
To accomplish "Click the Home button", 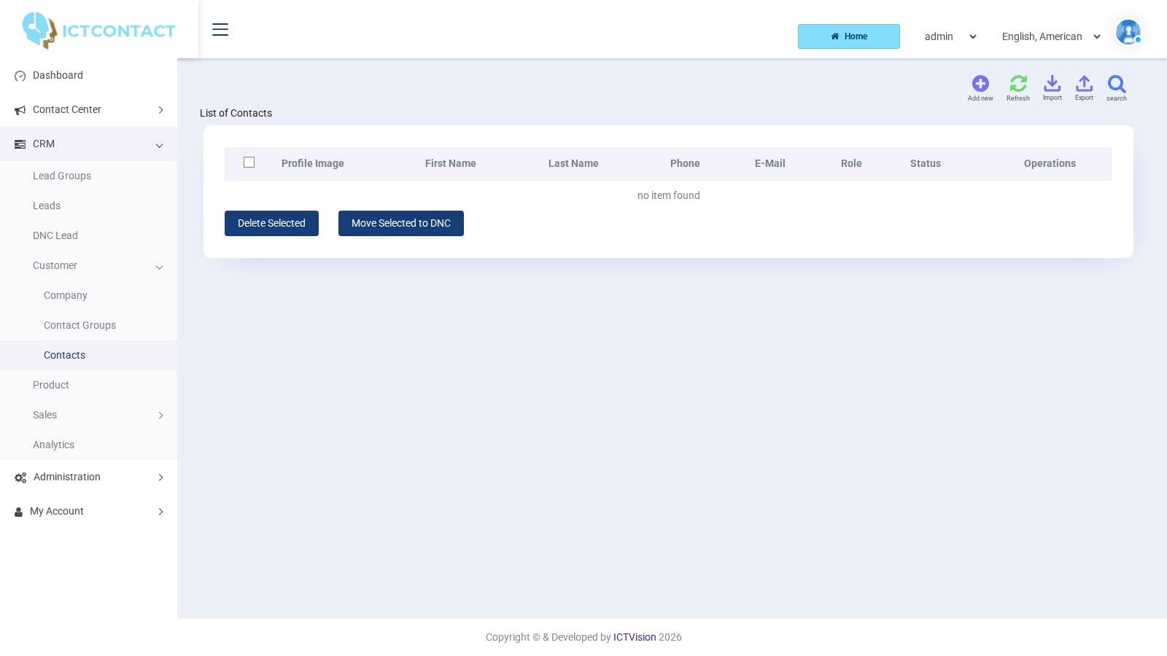I will tap(849, 36).
